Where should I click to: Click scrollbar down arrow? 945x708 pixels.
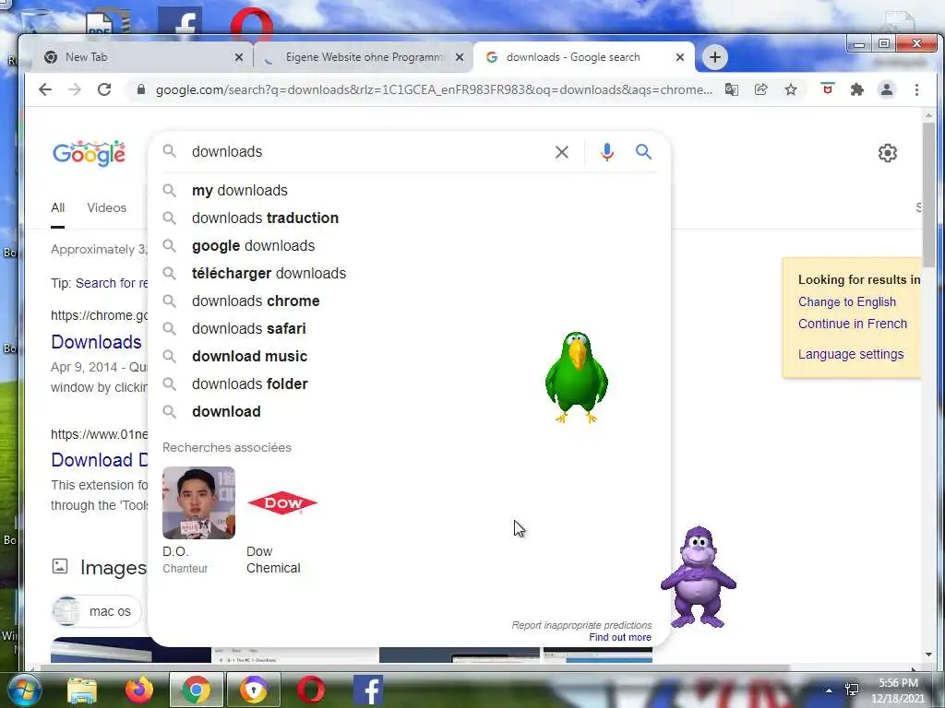tap(928, 654)
